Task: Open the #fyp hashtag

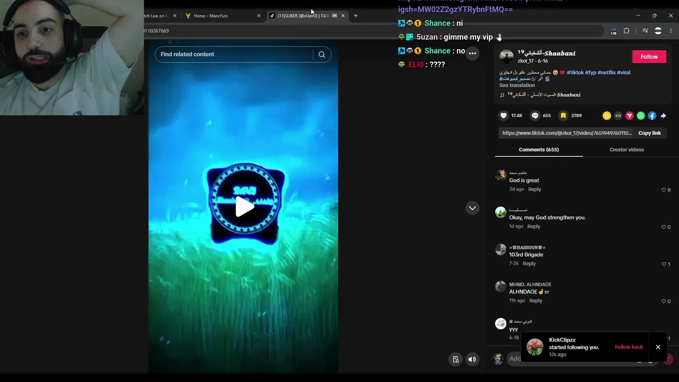Action: point(590,73)
